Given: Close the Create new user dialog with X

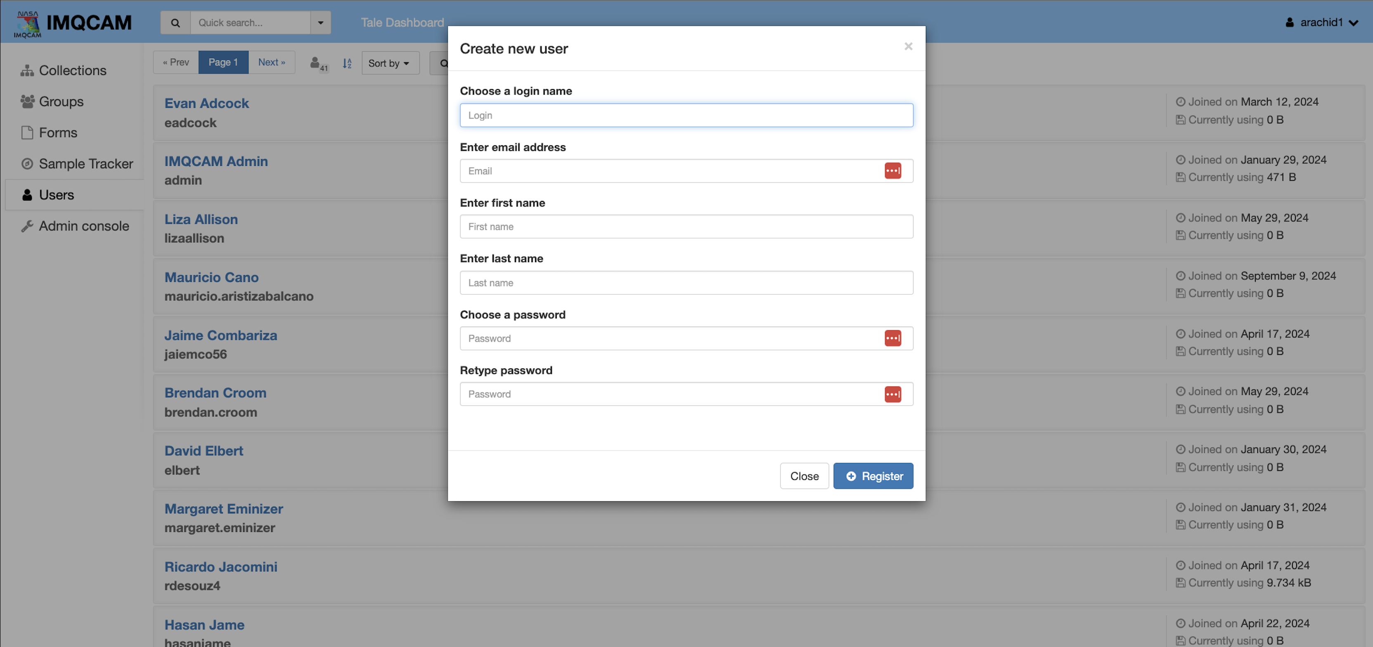Looking at the screenshot, I should (908, 46).
